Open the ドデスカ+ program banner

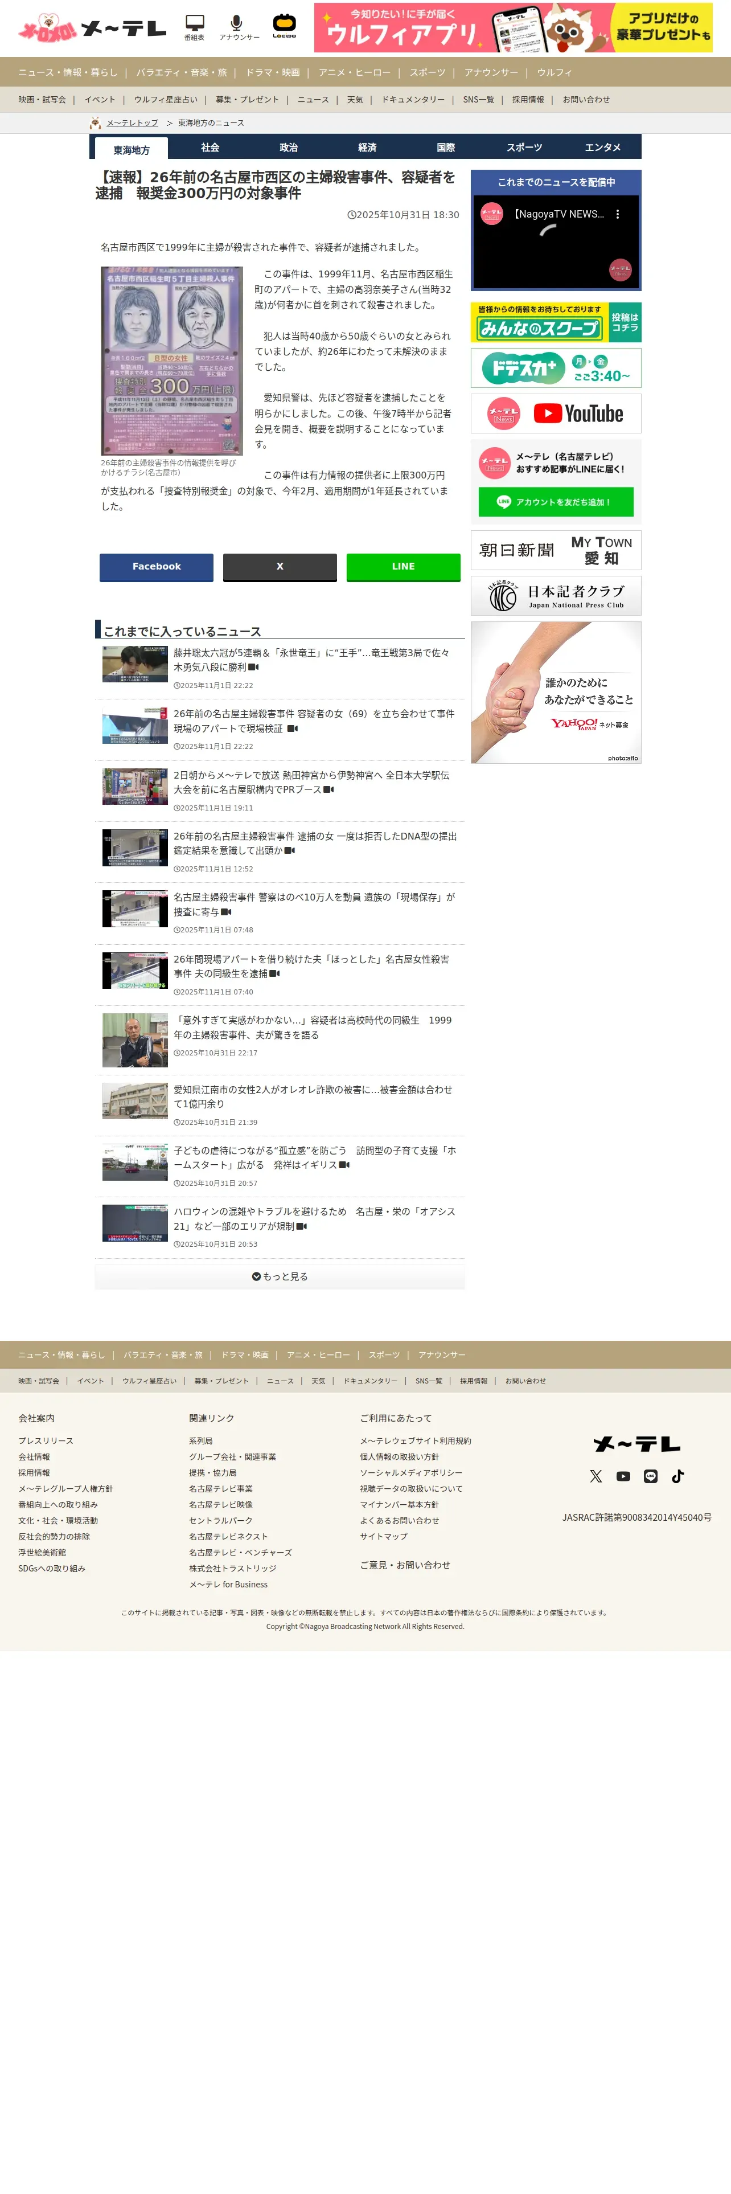(556, 368)
